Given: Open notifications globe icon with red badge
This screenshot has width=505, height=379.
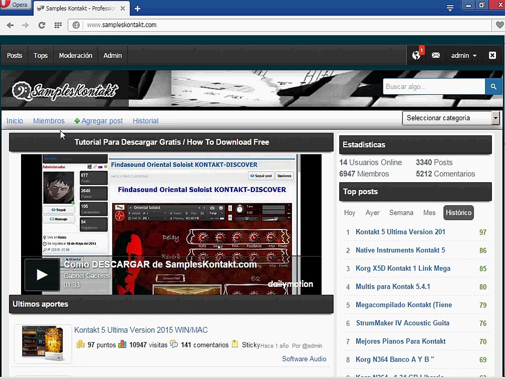Looking at the screenshot, I should point(418,54).
